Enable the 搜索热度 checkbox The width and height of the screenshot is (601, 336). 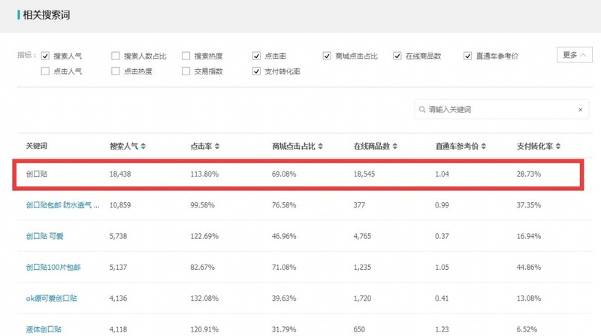[186, 56]
